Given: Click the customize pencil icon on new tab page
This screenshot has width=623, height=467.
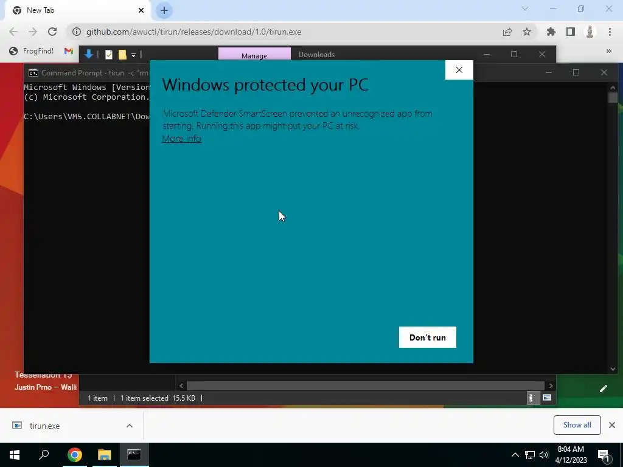Looking at the screenshot, I should point(603,389).
